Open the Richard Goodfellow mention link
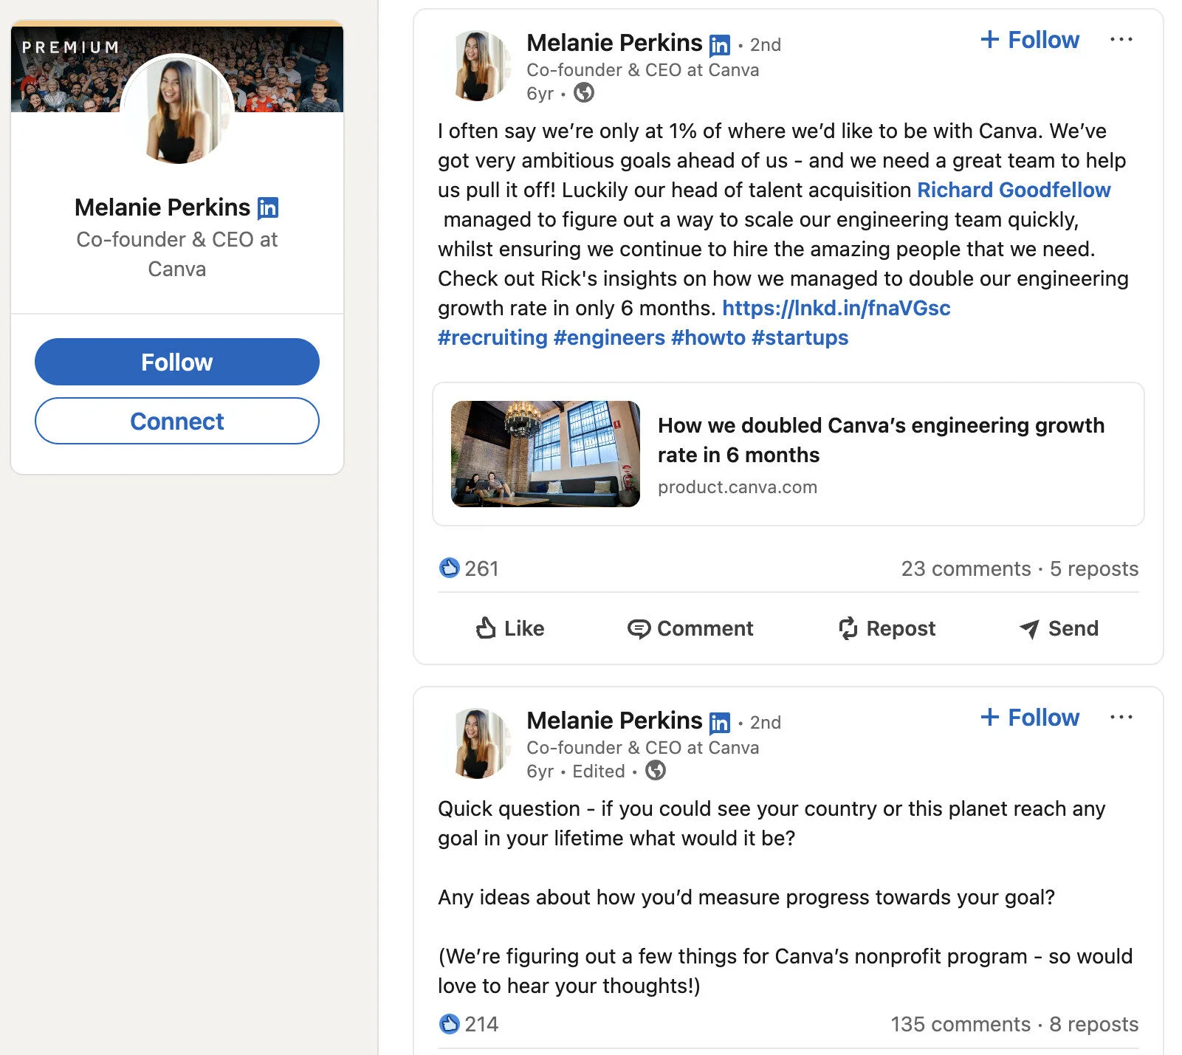1182x1055 pixels. click(1014, 190)
